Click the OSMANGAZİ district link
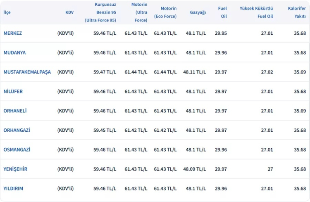The height and width of the screenshot is (202, 310). (17, 150)
